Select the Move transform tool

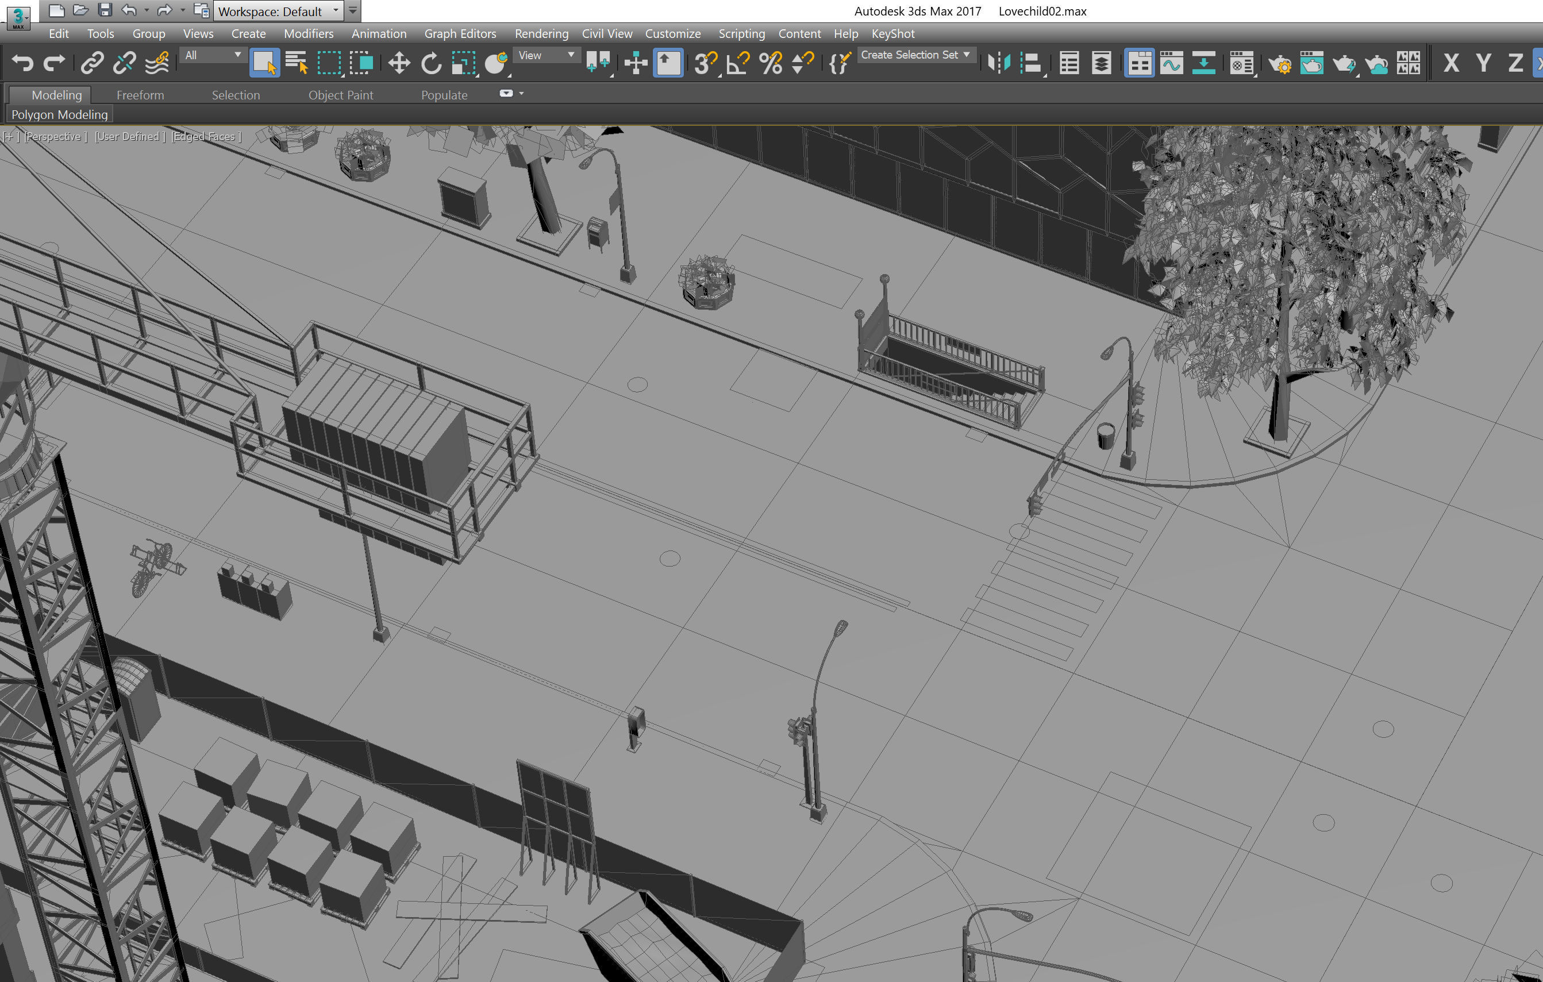tap(399, 63)
